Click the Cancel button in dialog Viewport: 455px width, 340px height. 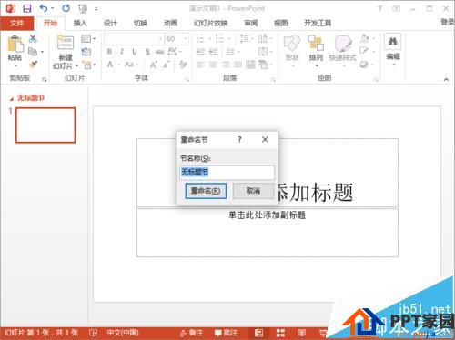click(253, 191)
